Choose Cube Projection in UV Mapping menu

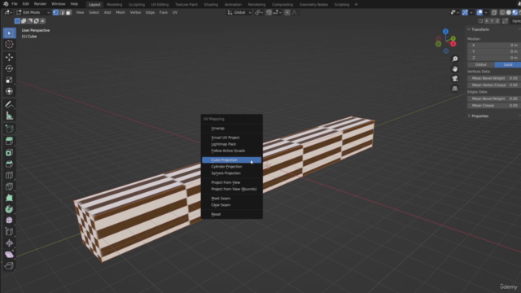click(231, 160)
